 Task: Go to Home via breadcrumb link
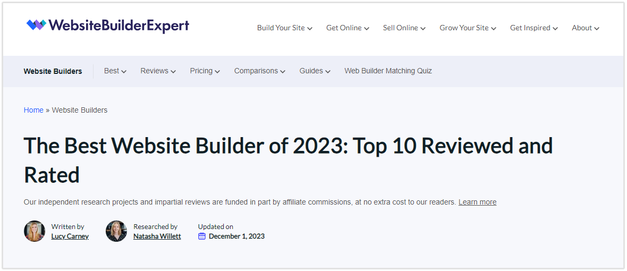pyautogui.click(x=33, y=110)
